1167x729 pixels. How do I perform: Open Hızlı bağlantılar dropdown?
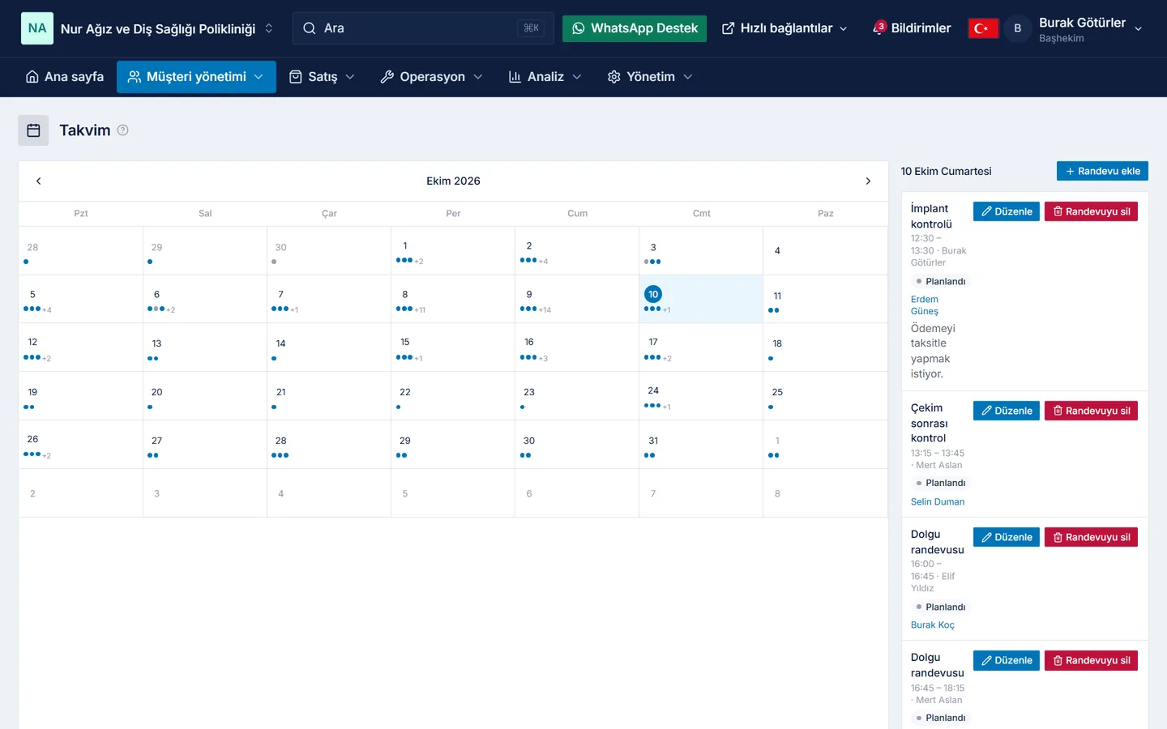coord(784,28)
